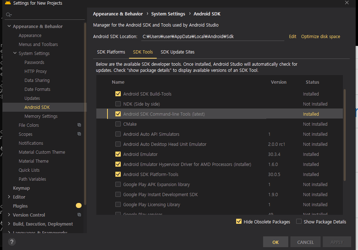The height and width of the screenshot is (250, 358).
Task: Click the copy icon next to Version Control
Action: click(x=79, y=215)
